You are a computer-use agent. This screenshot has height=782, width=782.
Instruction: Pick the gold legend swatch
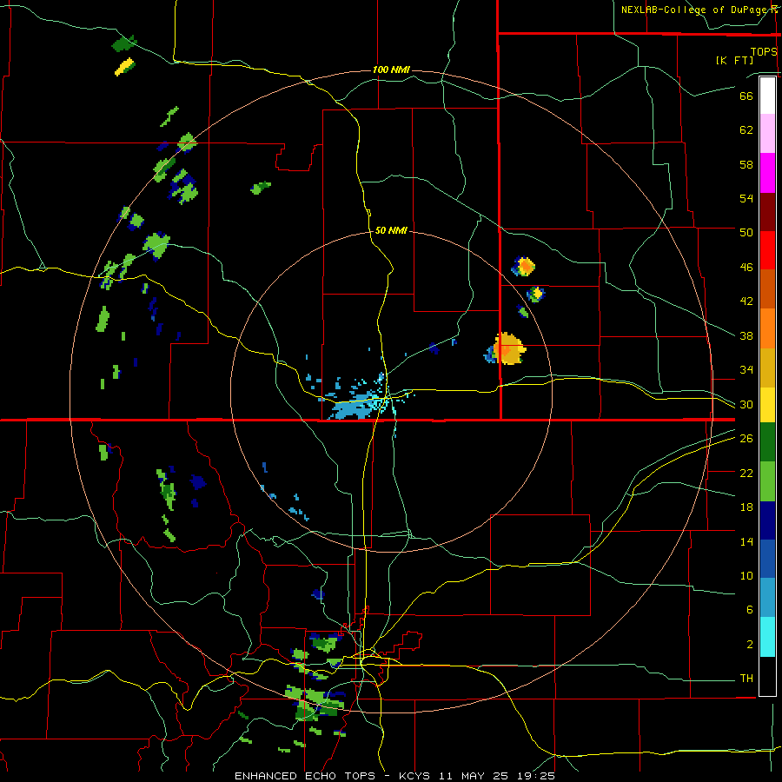767,367
